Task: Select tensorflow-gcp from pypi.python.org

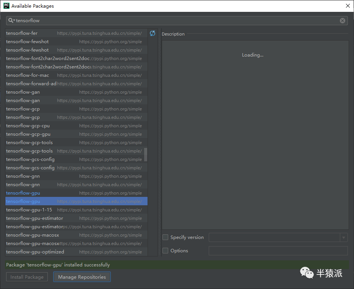Action: [76, 109]
